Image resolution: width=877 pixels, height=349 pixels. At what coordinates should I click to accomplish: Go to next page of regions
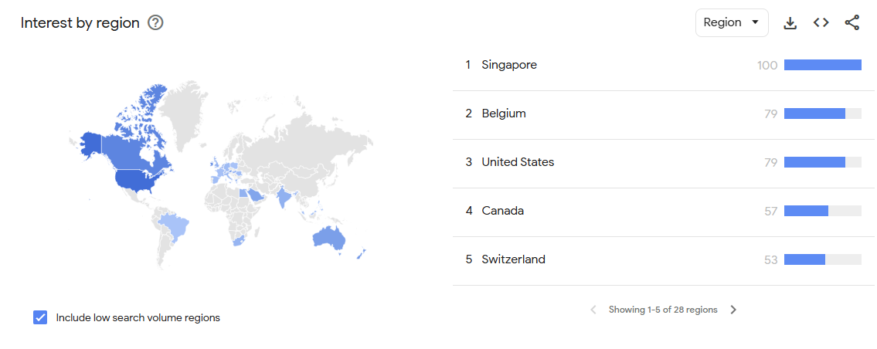click(733, 310)
